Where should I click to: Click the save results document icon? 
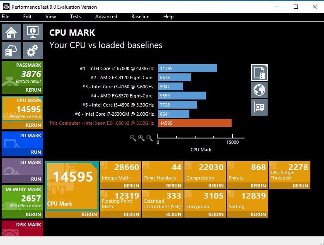(x=259, y=73)
